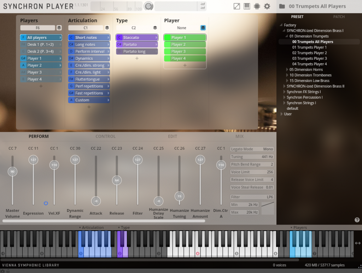Open the PRESET browser tab

coord(297,17)
